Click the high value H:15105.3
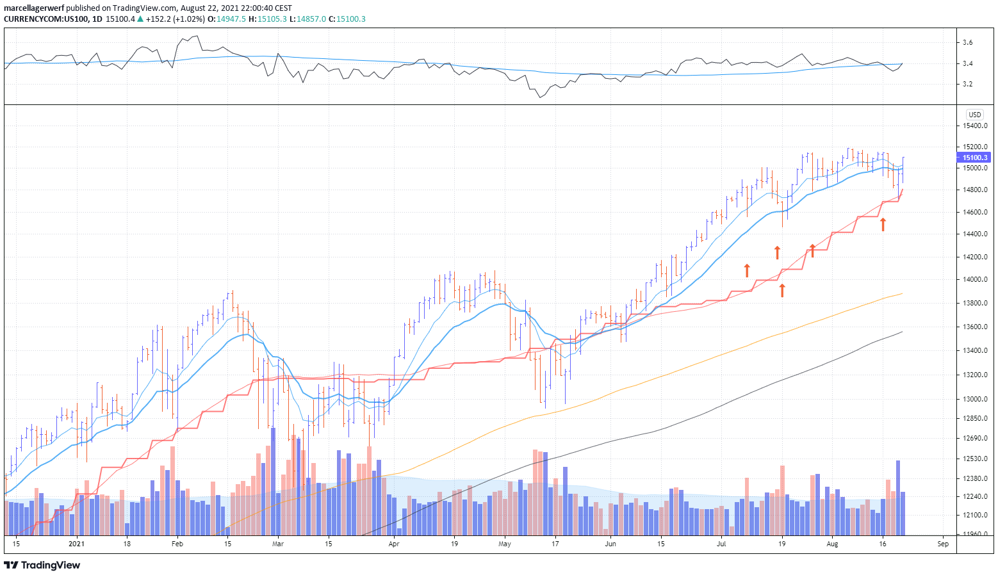The image size is (998, 577). [268, 19]
